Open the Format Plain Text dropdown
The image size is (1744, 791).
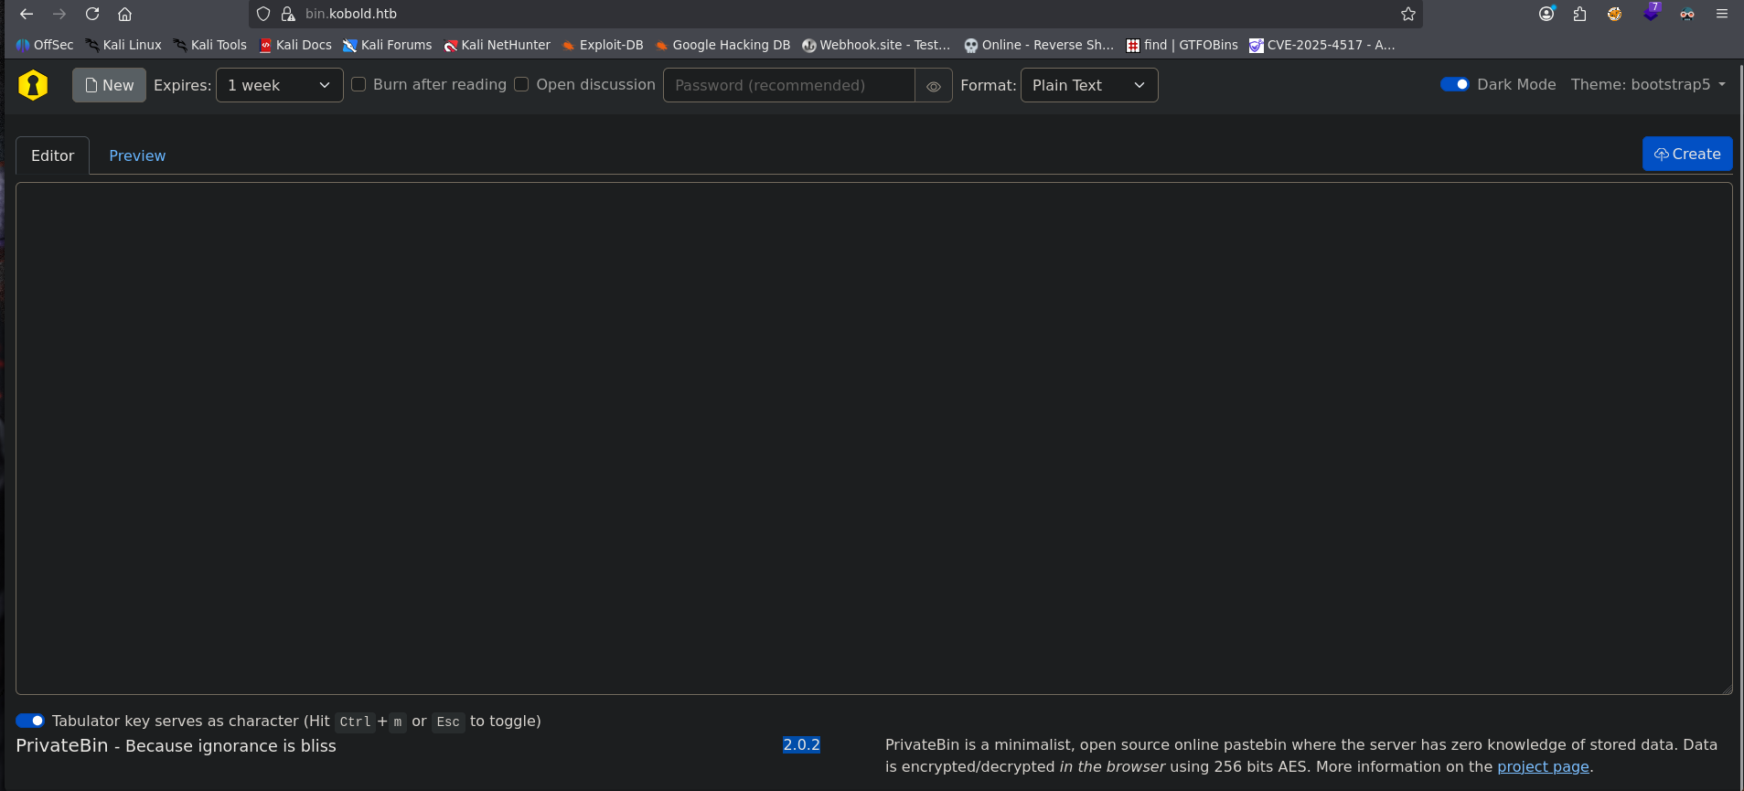[x=1089, y=85]
